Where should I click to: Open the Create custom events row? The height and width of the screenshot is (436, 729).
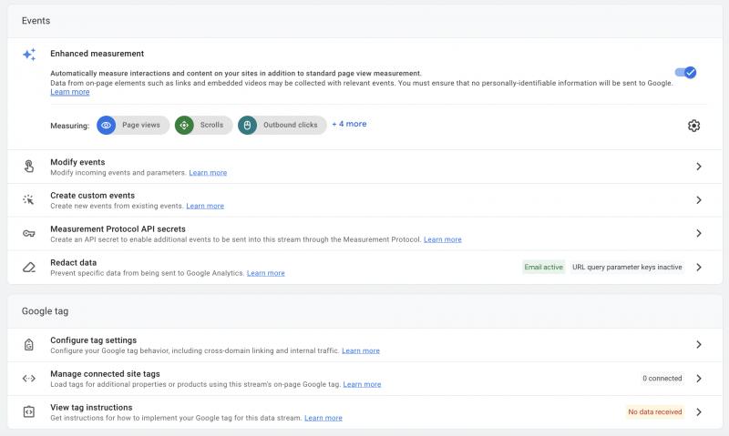tap(364, 200)
